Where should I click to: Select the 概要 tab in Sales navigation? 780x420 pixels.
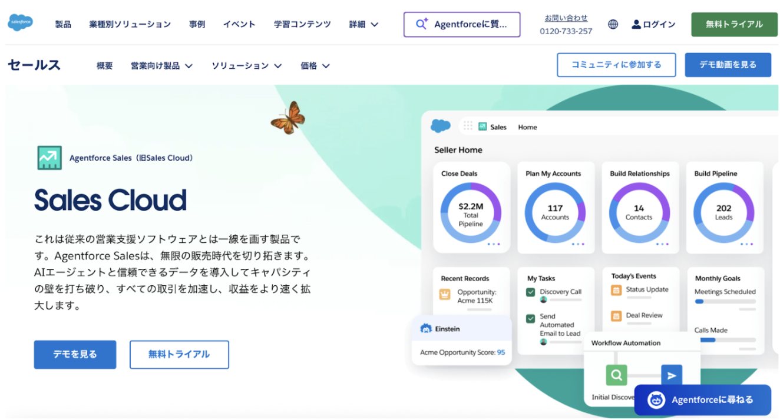tap(104, 66)
